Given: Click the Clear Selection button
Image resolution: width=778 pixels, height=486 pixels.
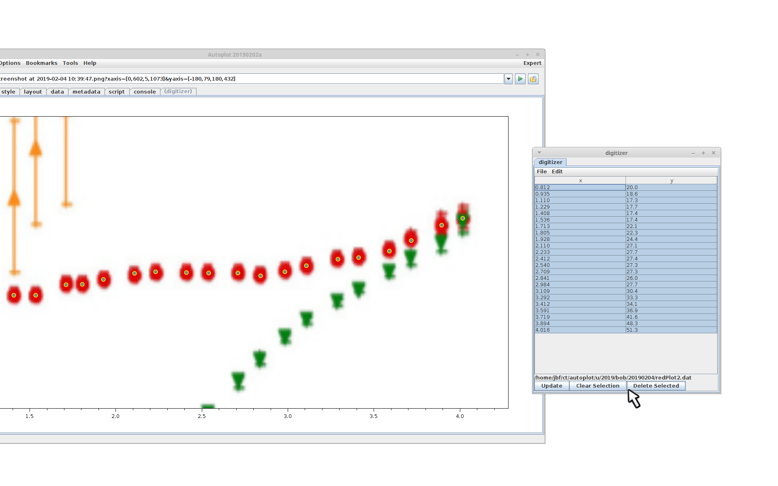Looking at the screenshot, I should click(x=598, y=386).
